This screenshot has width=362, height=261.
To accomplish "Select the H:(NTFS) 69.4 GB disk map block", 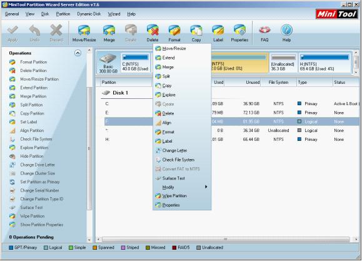I will (x=324, y=63).
